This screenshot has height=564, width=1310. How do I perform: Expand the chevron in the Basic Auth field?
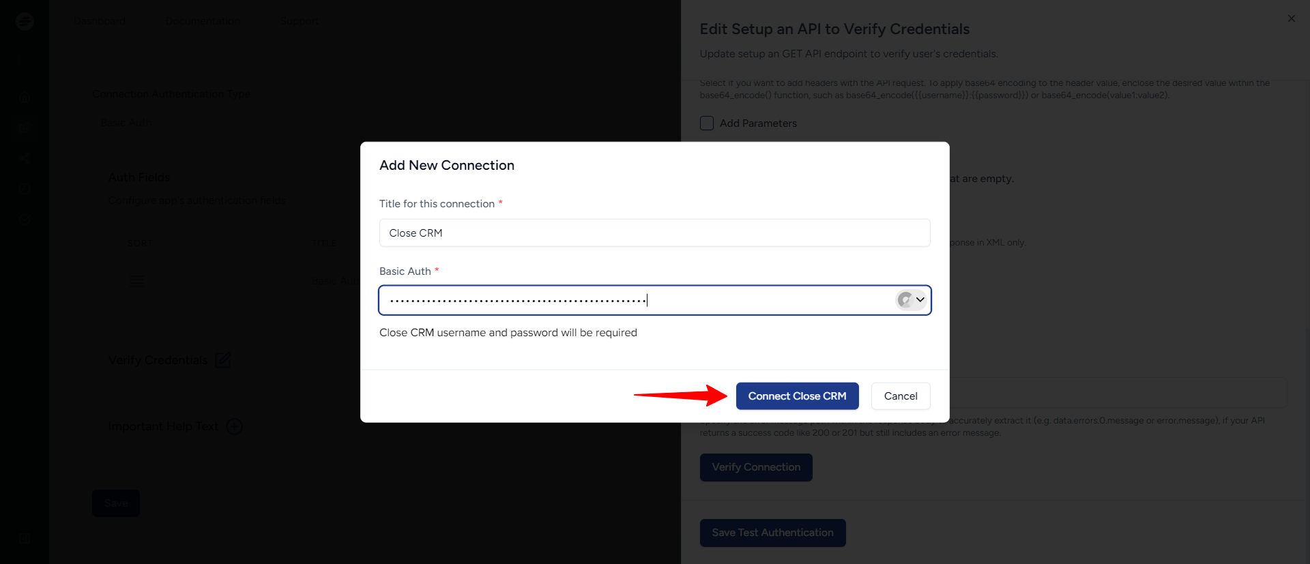point(920,300)
